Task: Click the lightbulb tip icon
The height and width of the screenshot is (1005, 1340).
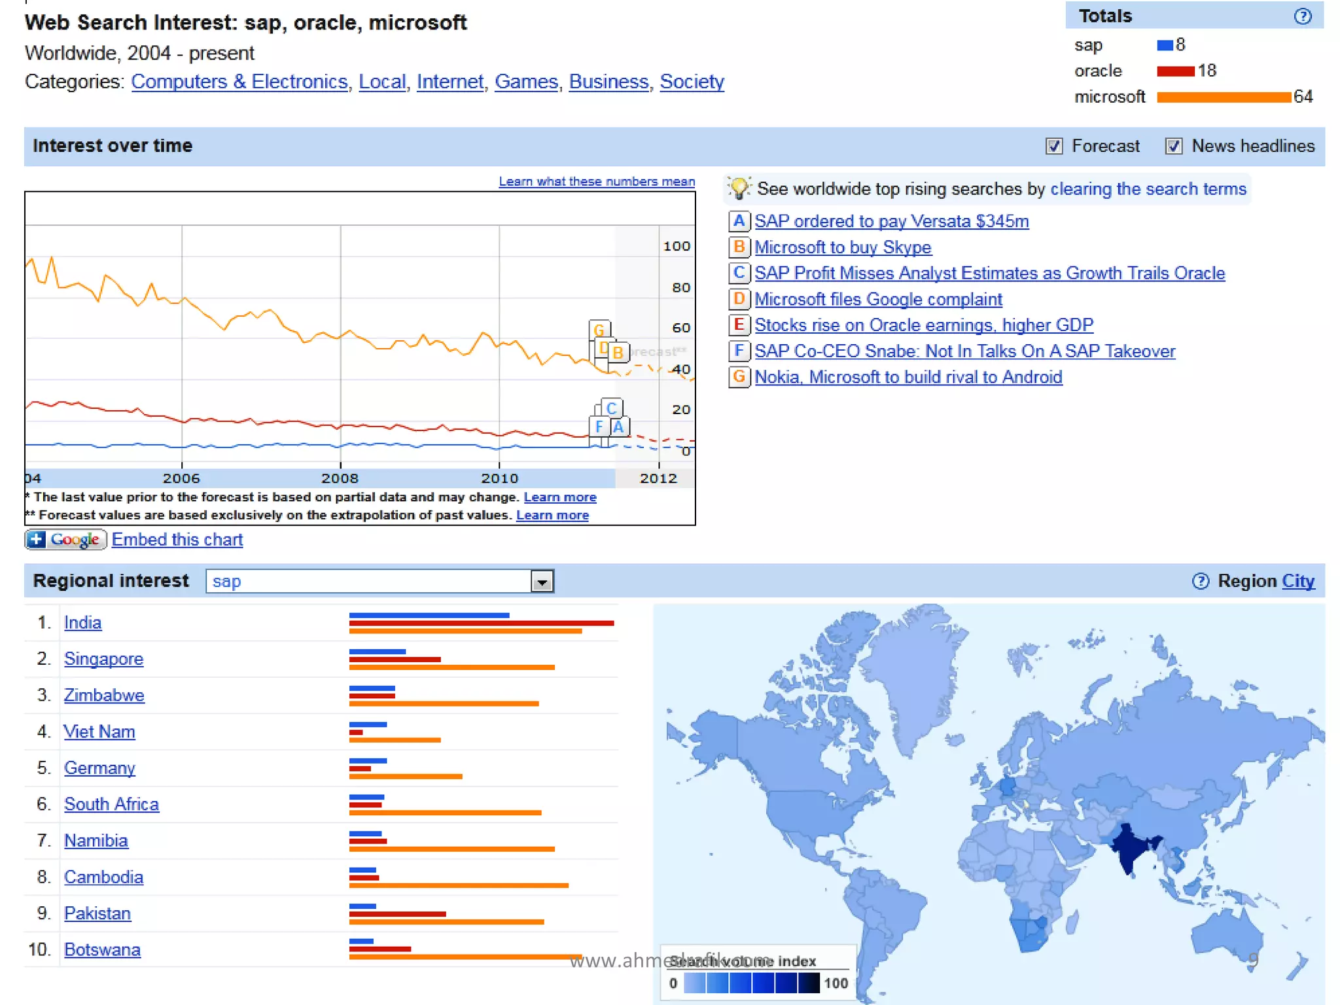Action: click(739, 188)
